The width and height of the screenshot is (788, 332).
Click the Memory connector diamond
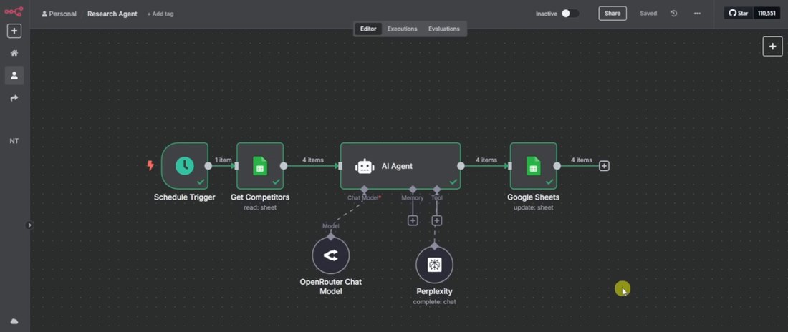pos(413,190)
